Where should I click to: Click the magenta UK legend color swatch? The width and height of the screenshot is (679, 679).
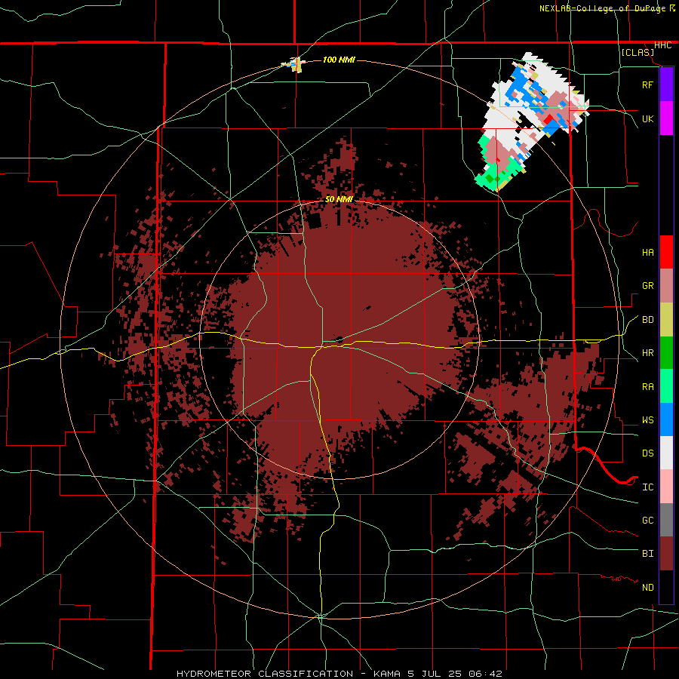click(x=666, y=118)
